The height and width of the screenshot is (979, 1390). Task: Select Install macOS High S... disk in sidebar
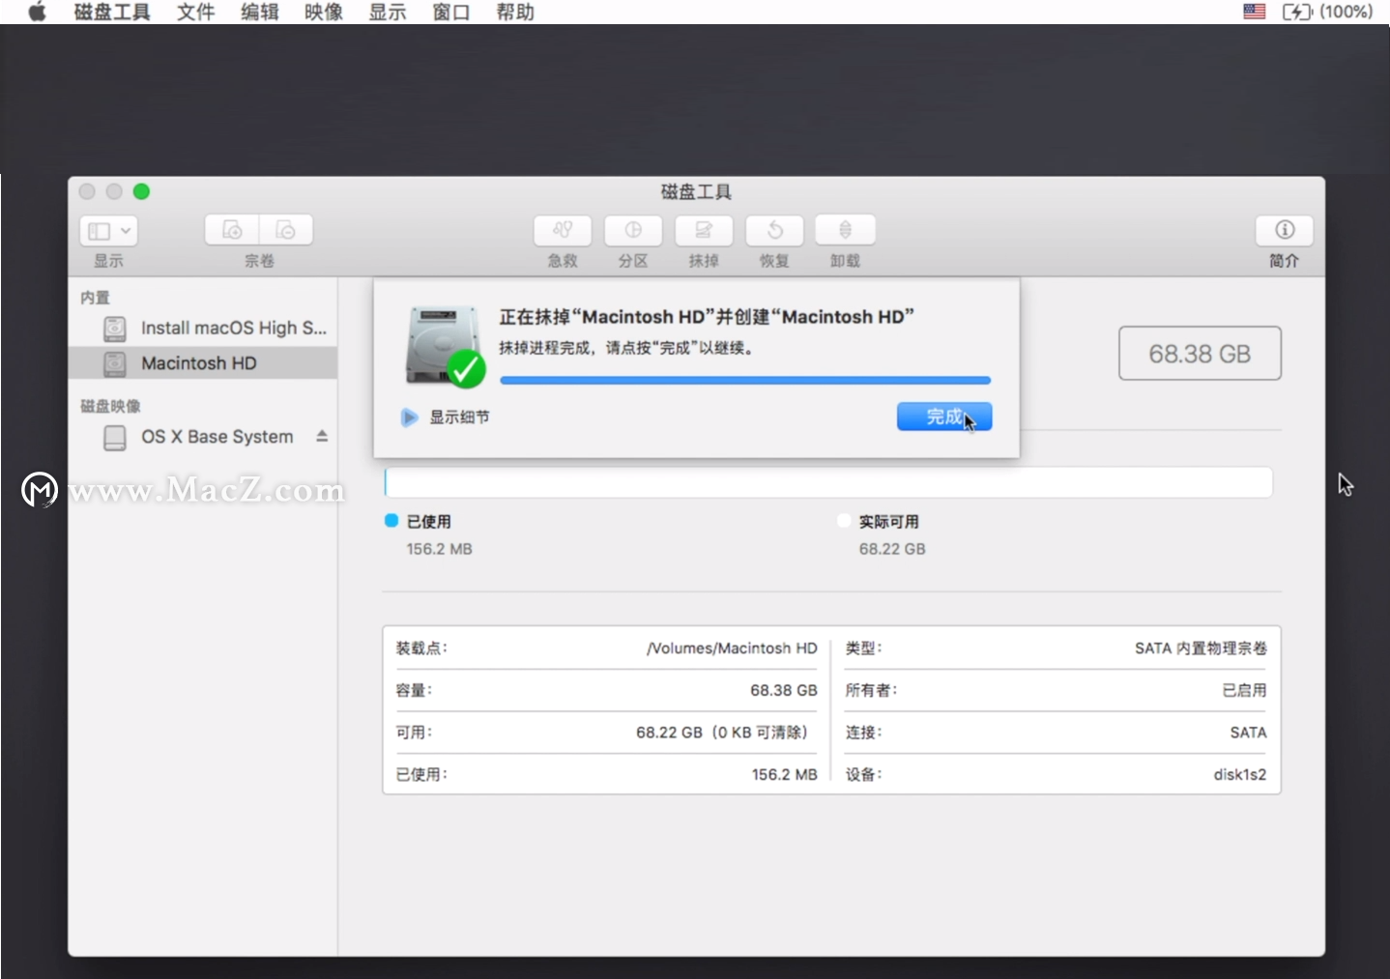click(203, 328)
